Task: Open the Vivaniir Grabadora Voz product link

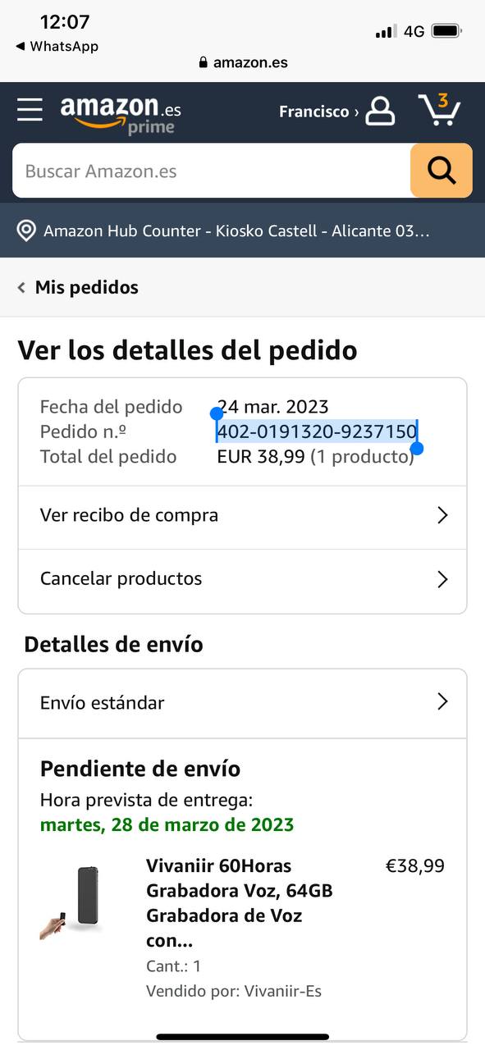Action: (x=240, y=903)
